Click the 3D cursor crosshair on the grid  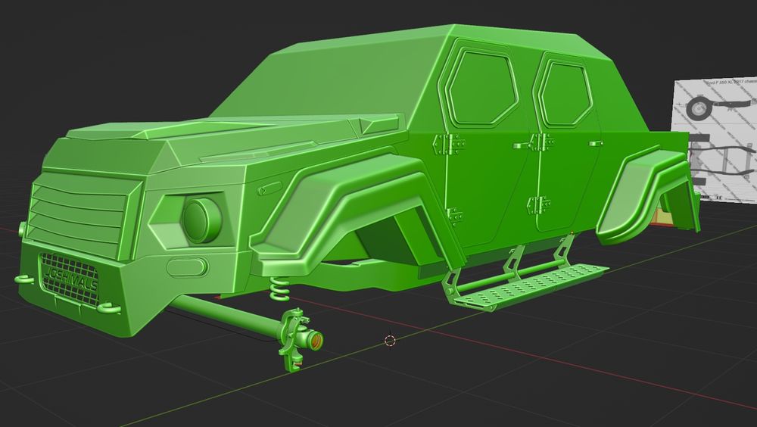(390, 341)
